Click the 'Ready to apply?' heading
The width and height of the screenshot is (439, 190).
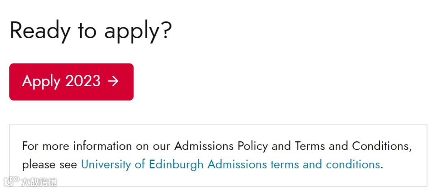click(91, 30)
